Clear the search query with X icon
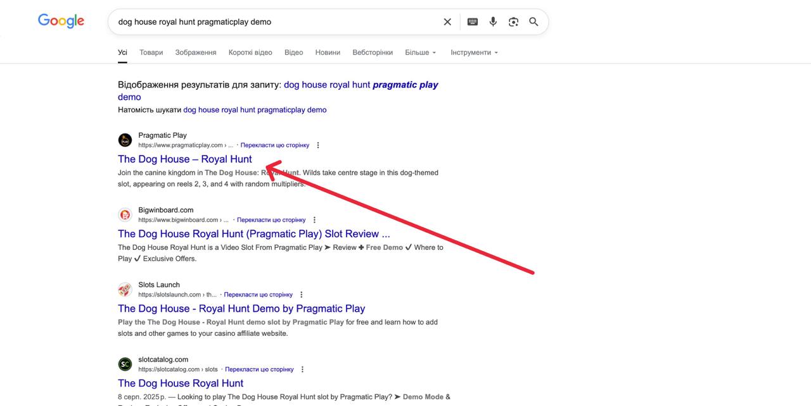Image resolution: width=811 pixels, height=406 pixels. point(447,22)
